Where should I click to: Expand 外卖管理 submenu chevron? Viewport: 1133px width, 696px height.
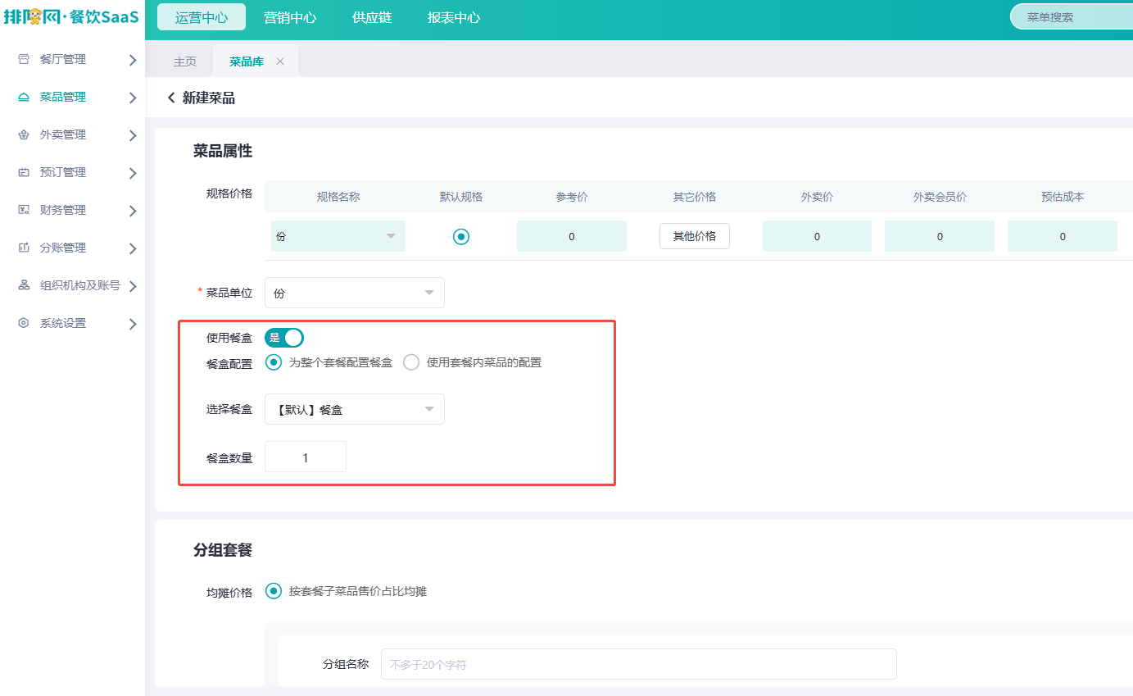133,135
